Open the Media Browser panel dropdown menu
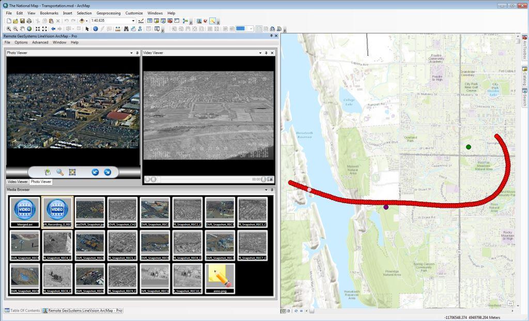The height and width of the screenshot is (321, 529). [x=266, y=190]
